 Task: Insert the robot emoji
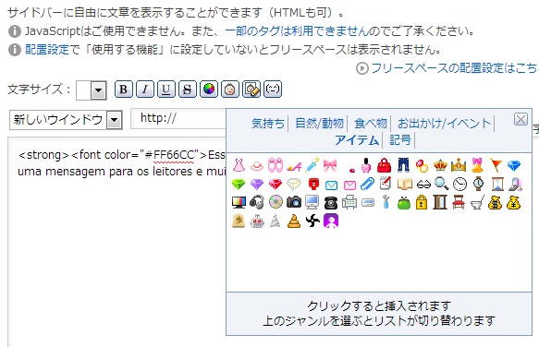click(x=257, y=221)
